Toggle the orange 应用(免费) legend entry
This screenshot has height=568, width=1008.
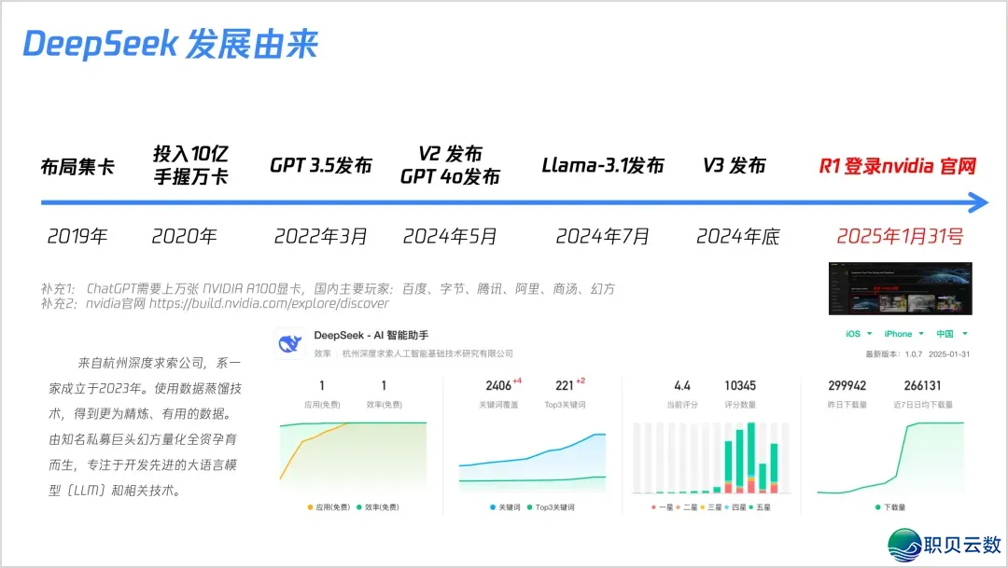pos(329,507)
